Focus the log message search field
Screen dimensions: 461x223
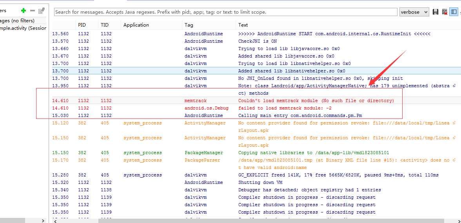226,12
